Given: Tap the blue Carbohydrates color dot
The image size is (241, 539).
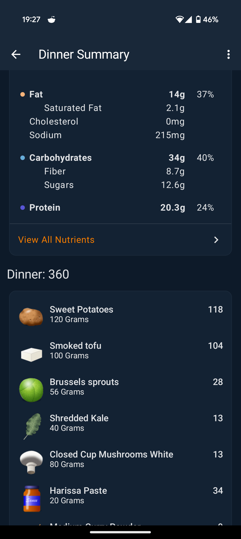Looking at the screenshot, I should (x=23, y=158).
